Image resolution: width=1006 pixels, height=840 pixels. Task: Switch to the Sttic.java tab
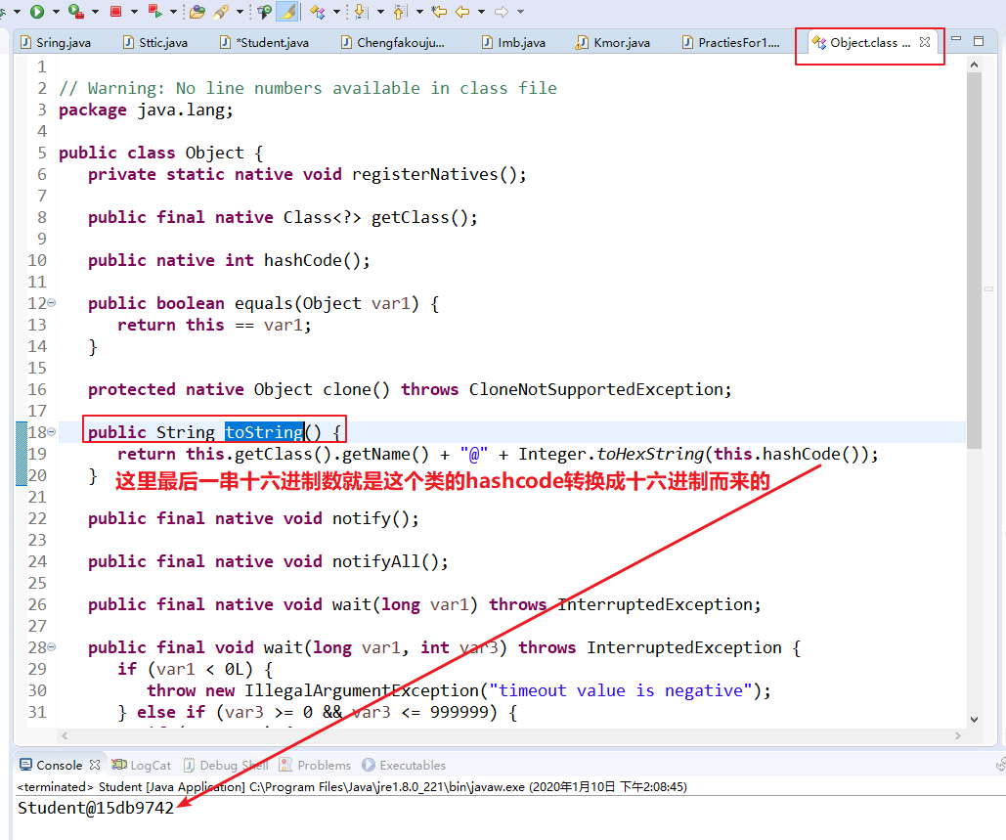[155, 42]
